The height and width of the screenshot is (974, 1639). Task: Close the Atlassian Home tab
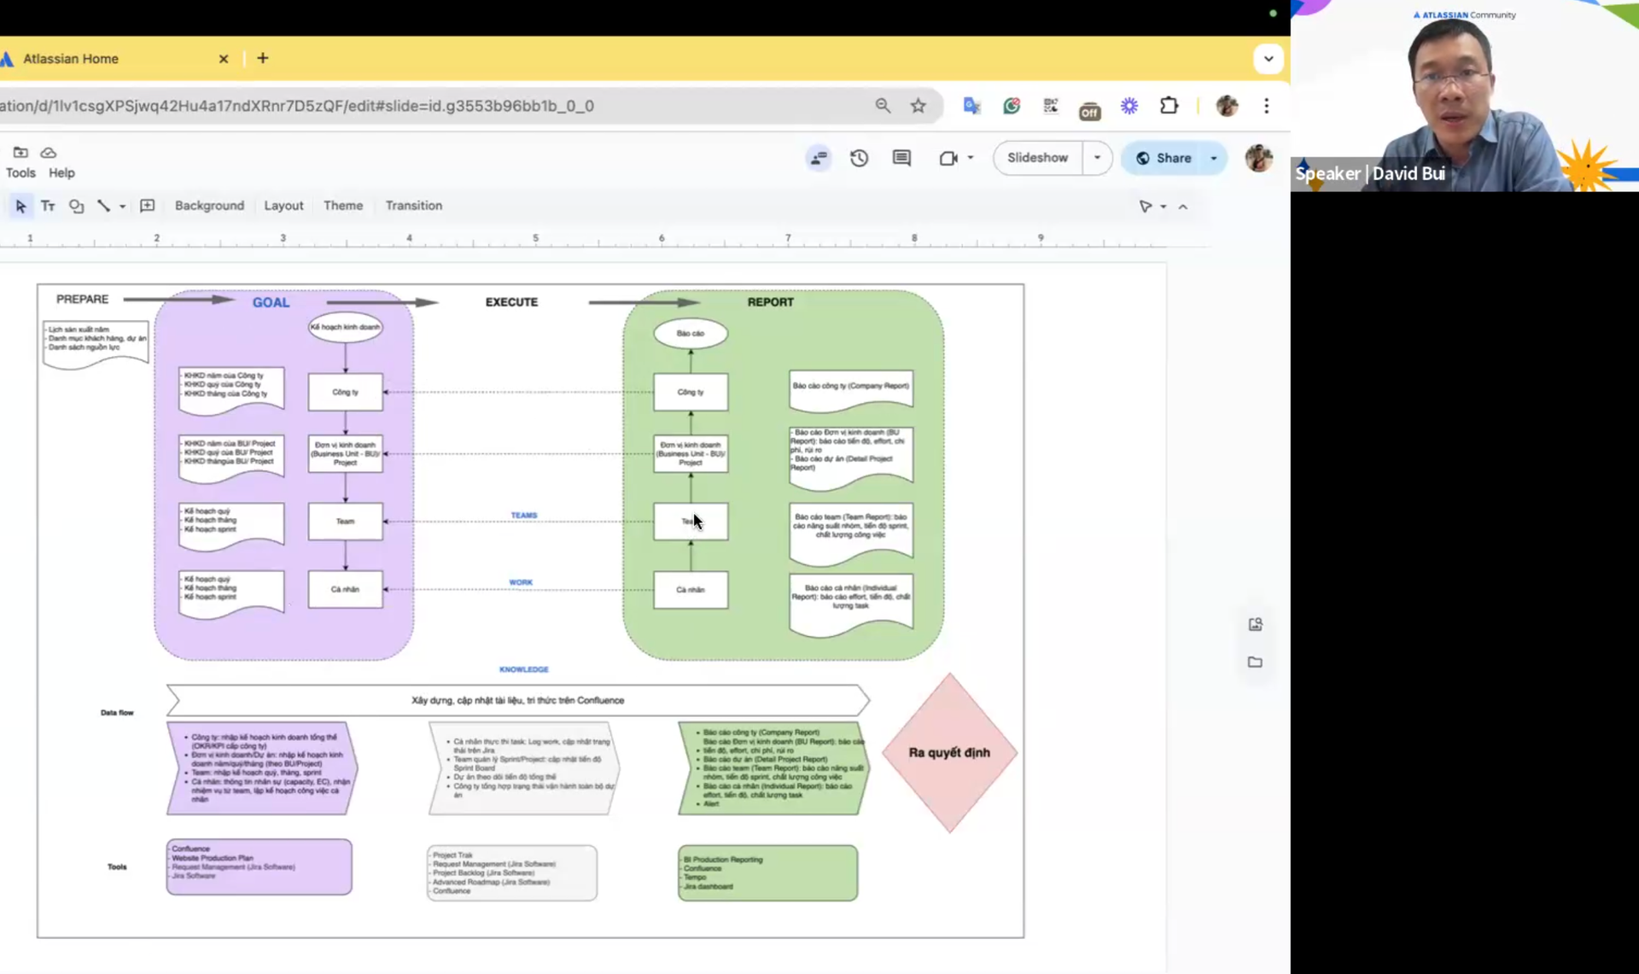tap(224, 59)
